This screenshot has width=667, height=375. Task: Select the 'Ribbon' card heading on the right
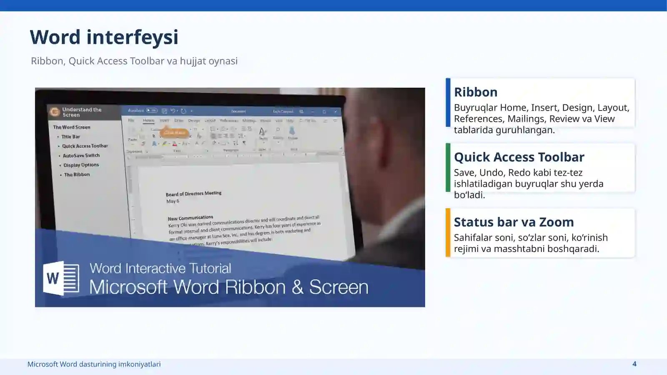click(x=476, y=92)
